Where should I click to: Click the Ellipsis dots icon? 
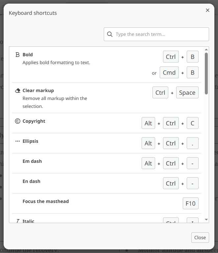[x=18, y=141]
